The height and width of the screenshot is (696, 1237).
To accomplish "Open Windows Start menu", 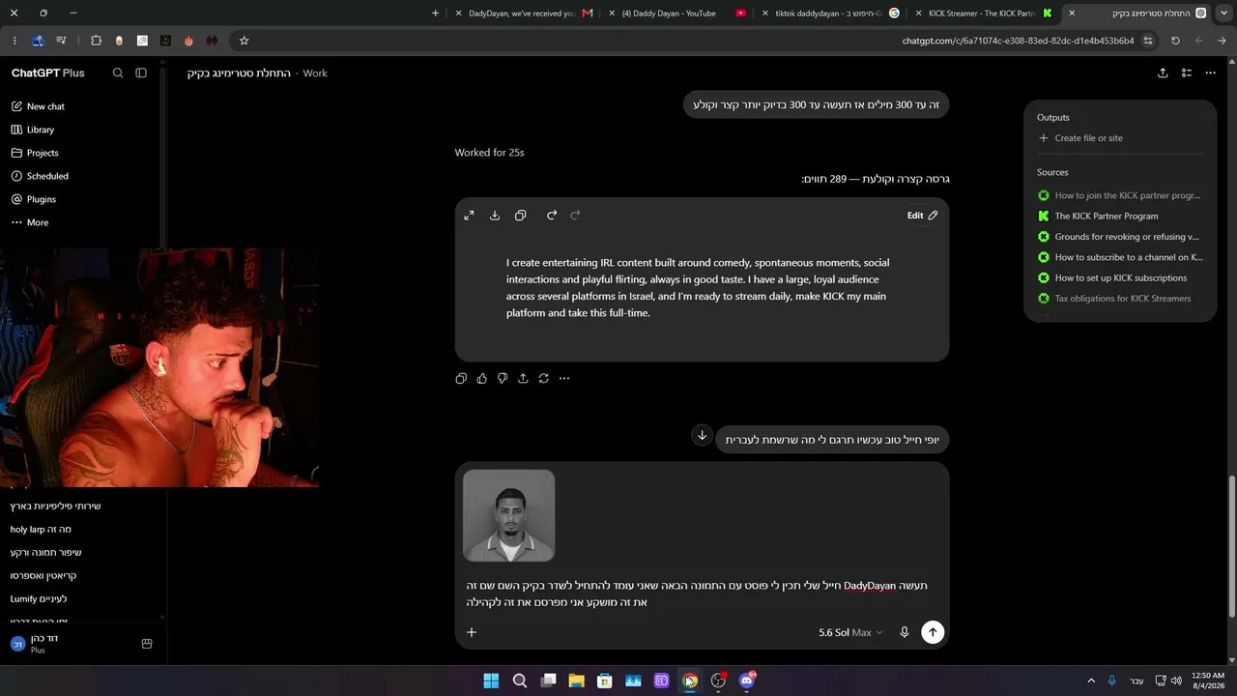I will coord(491,681).
